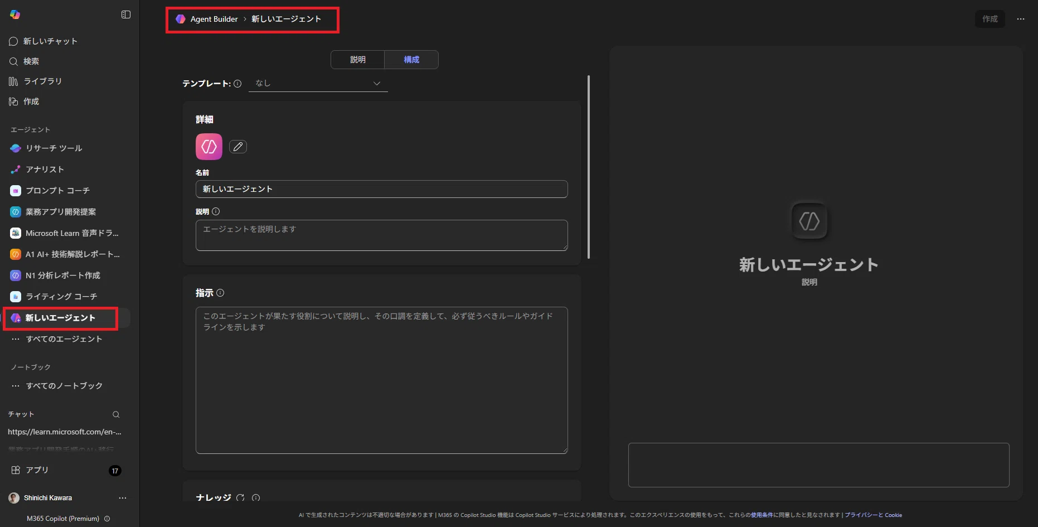Open the プライバシーと Cookie link
1038x527 pixels.
coord(873,515)
